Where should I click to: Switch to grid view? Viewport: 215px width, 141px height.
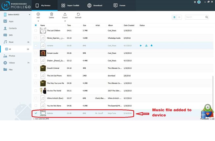pyautogui.click(x=179, y=17)
